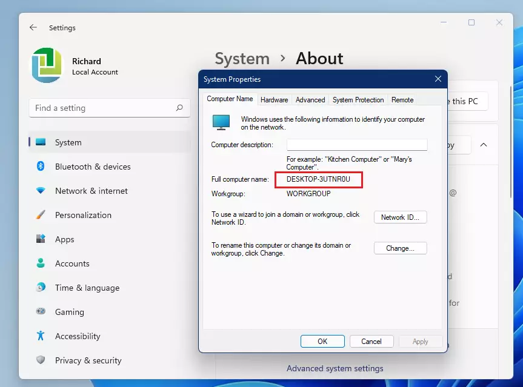Click the Change... button
The width and height of the screenshot is (523, 387).
(x=400, y=248)
